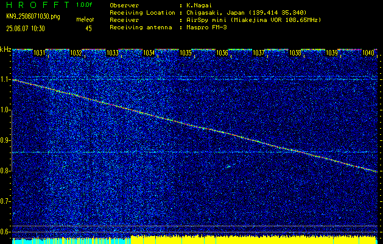The height and width of the screenshot is (244, 383).
Task: Click the 0.7 kHz frequency axis label
Action: tap(5, 201)
